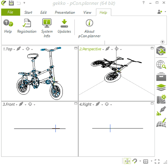Expand render mode dropdown in Top viewport
Viewport: 168px width, 165px height.
coord(23,50)
